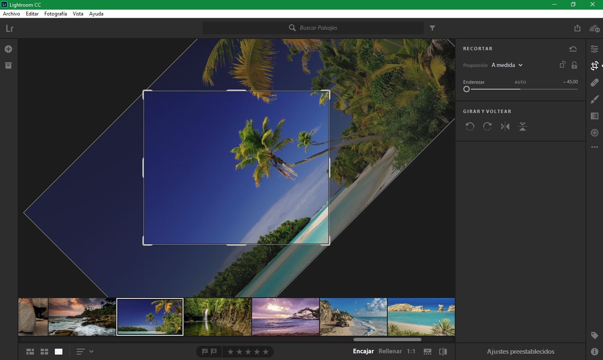Rotate the image counterclockwise

pos(470,126)
